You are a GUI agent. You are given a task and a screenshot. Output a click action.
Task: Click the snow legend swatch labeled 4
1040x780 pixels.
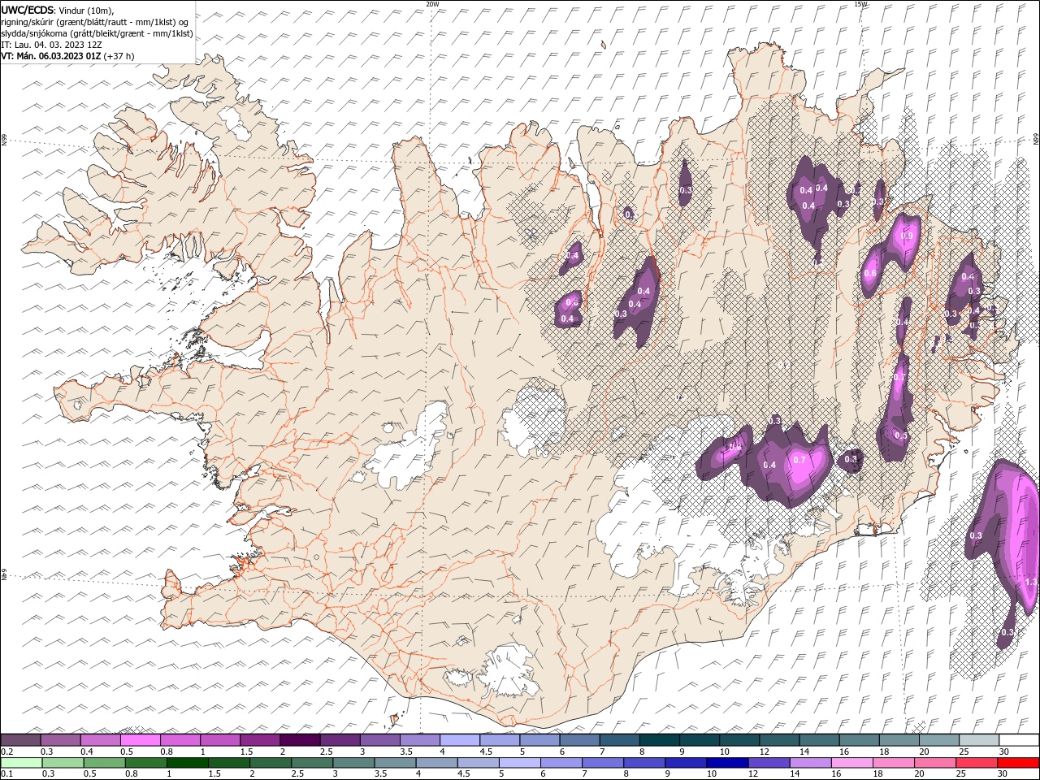460,740
